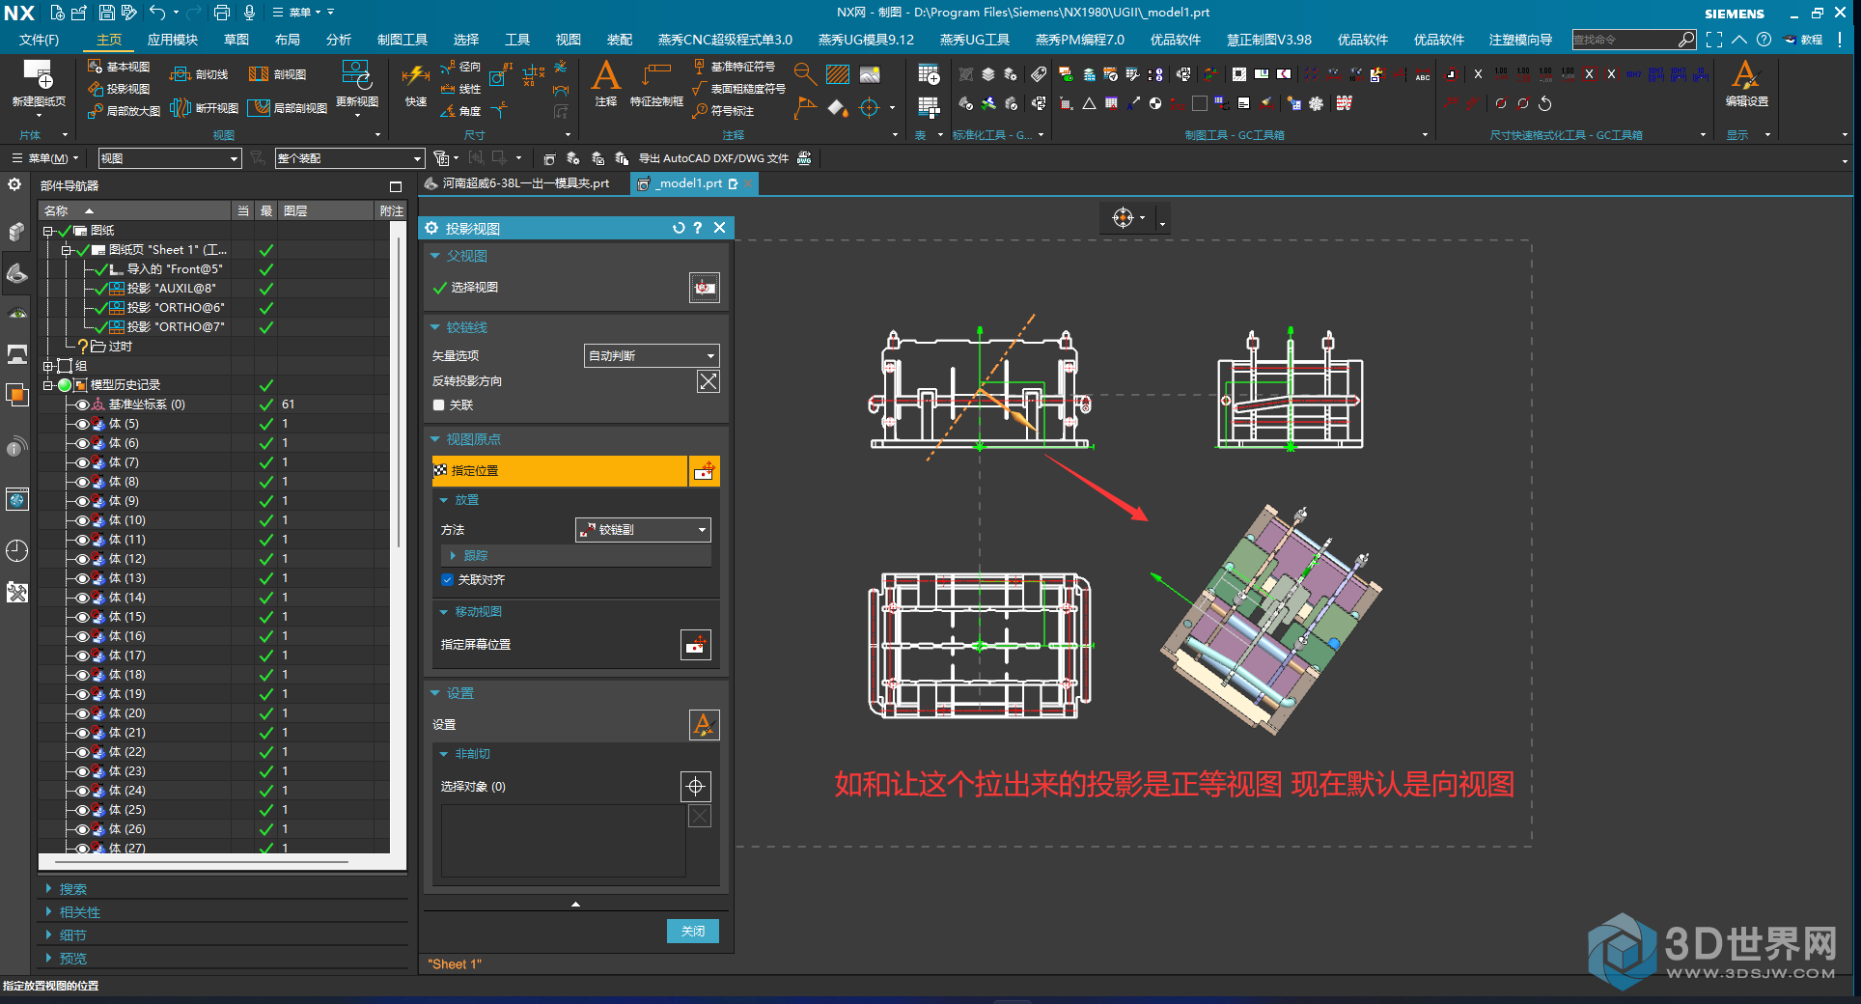Screen dimensions: 1861x1004
Task: Open the view 设置 settings icon in dialog
Action: click(x=704, y=725)
